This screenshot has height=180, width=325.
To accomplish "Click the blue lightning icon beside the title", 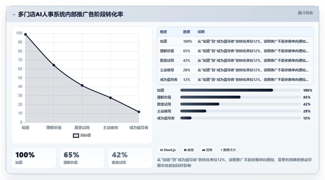I will pos(14,15).
